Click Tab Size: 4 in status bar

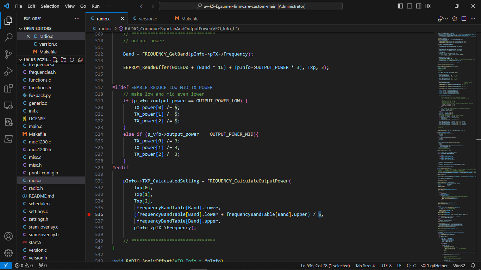tap(365, 266)
